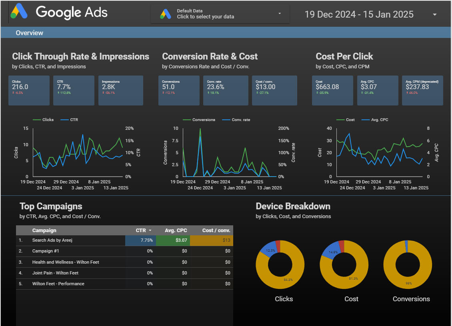
Task: Click the Conversions label under the last donut
Action: pos(411,299)
